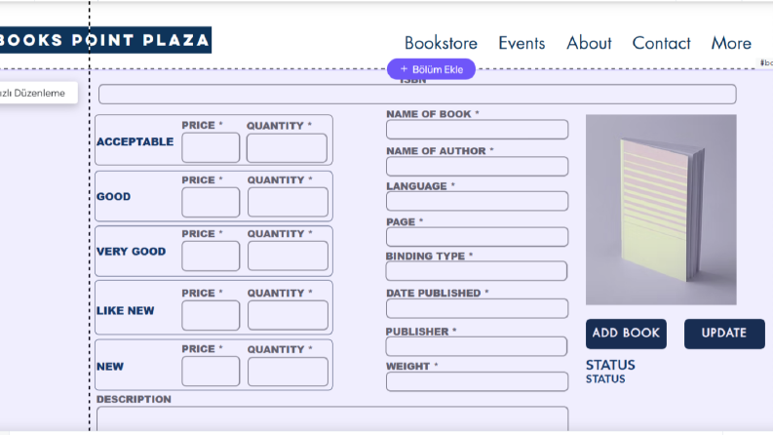
Task: Click the GOOD condition label
Action: click(113, 196)
